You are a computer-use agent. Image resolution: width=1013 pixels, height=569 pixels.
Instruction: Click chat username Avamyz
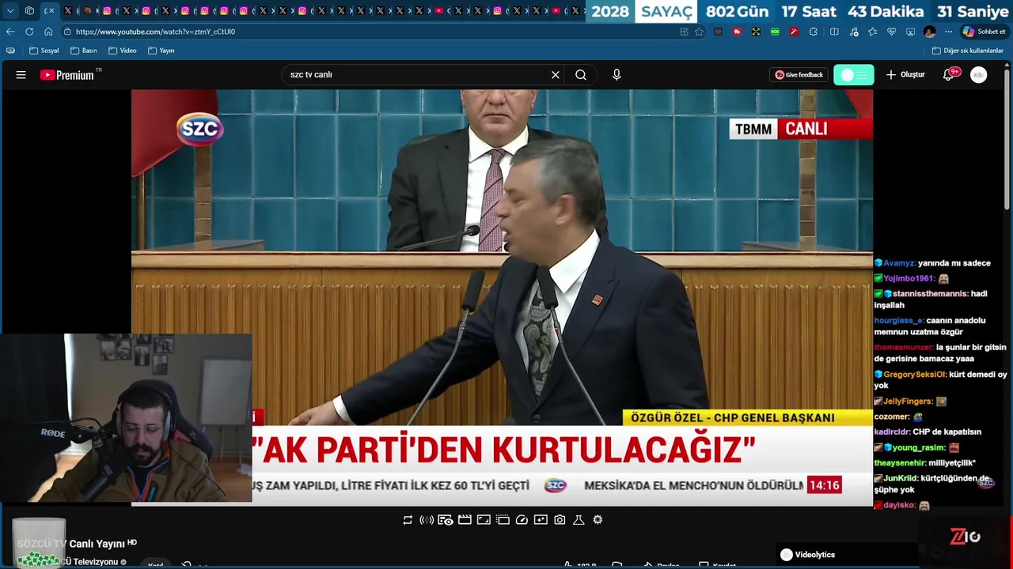[x=899, y=263]
